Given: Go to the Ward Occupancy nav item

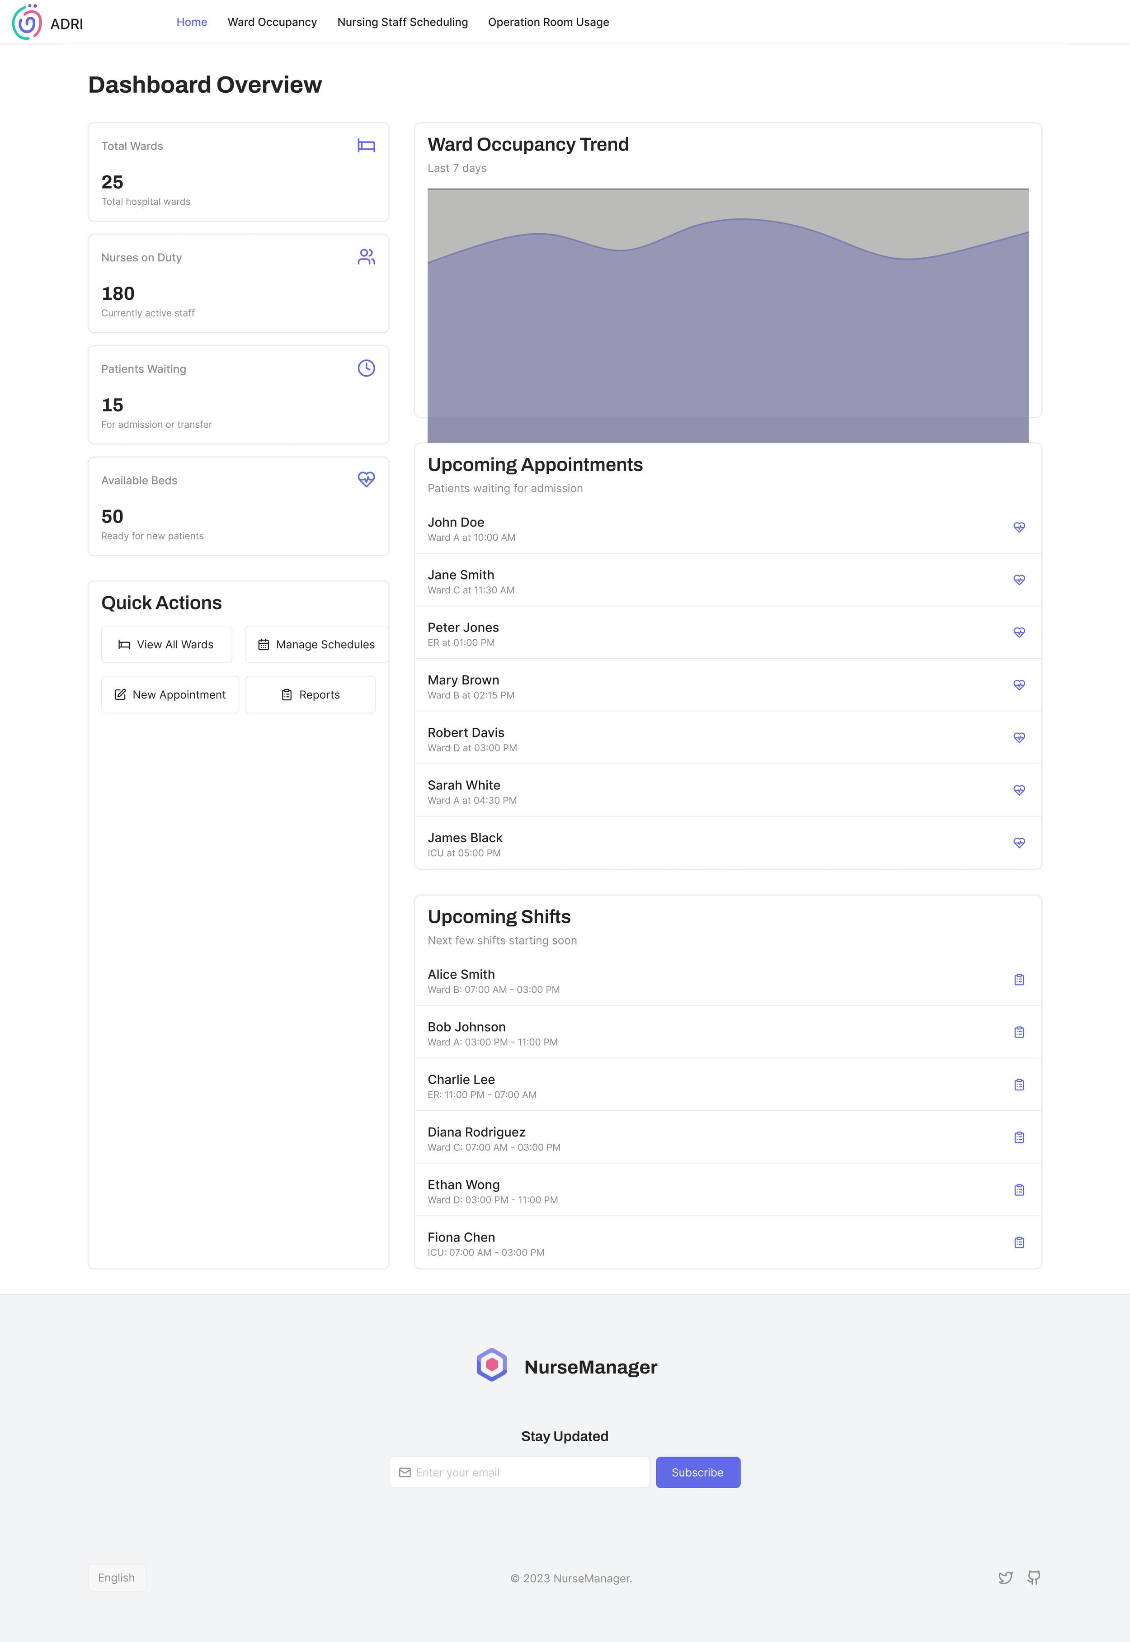Looking at the screenshot, I should pos(272,22).
